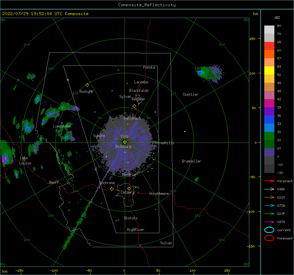Click the Vulcan city label
The height and width of the screenshot is (275, 294).
(x=166, y=243)
